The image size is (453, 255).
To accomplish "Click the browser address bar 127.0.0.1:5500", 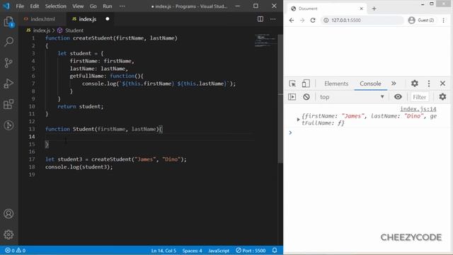I will [362, 21].
